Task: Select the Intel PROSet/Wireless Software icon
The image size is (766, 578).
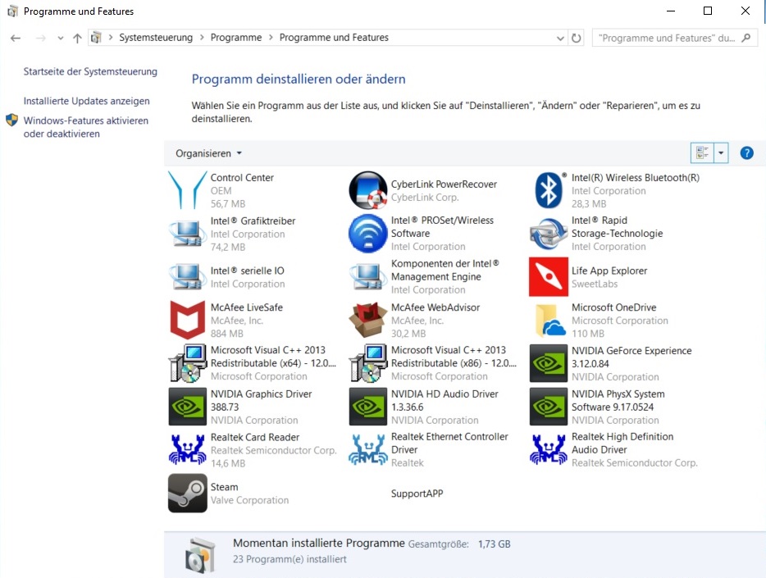Action: [368, 234]
